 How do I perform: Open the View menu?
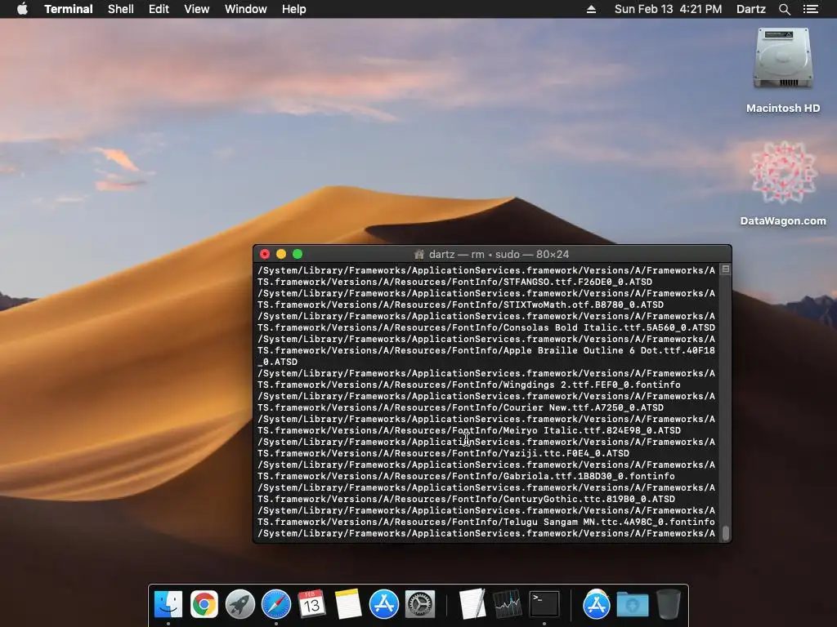click(196, 9)
